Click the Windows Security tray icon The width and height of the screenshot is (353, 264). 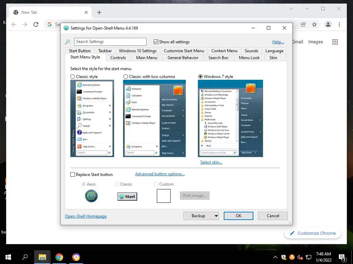283,257
